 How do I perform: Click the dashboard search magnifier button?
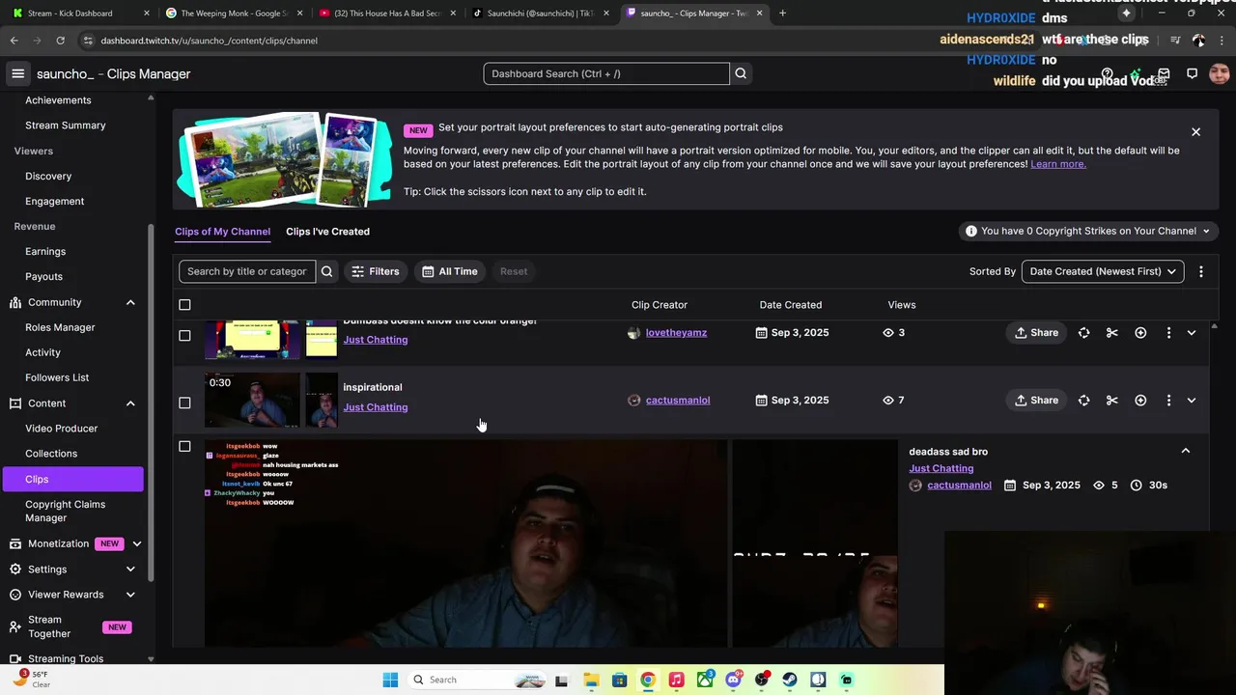click(741, 73)
